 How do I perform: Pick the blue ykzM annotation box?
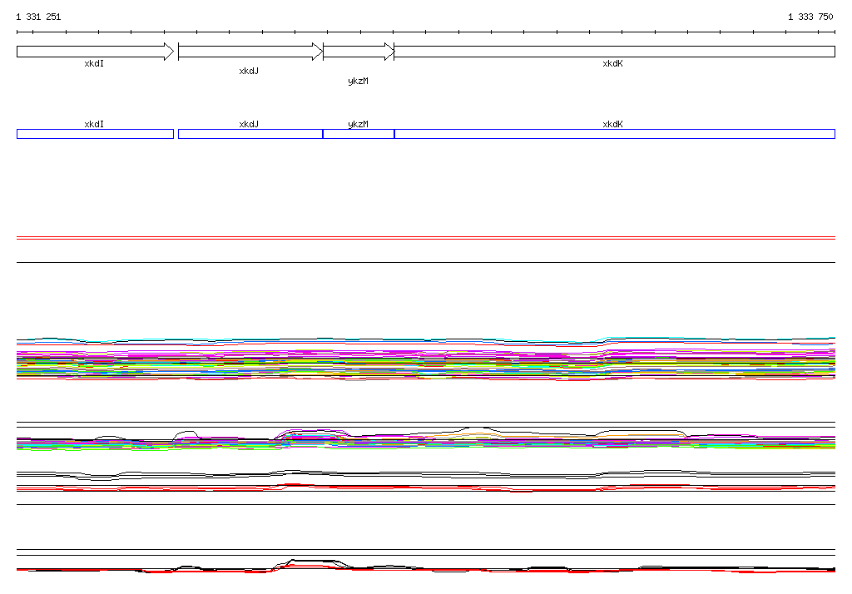(x=359, y=134)
